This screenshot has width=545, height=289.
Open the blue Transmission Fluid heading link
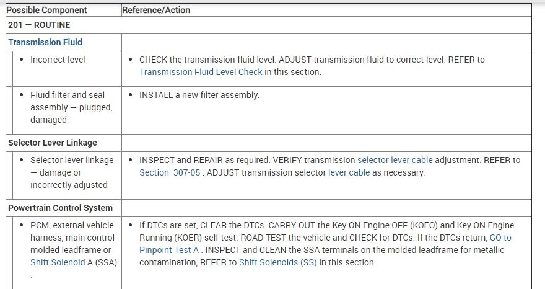coord(45,42)
